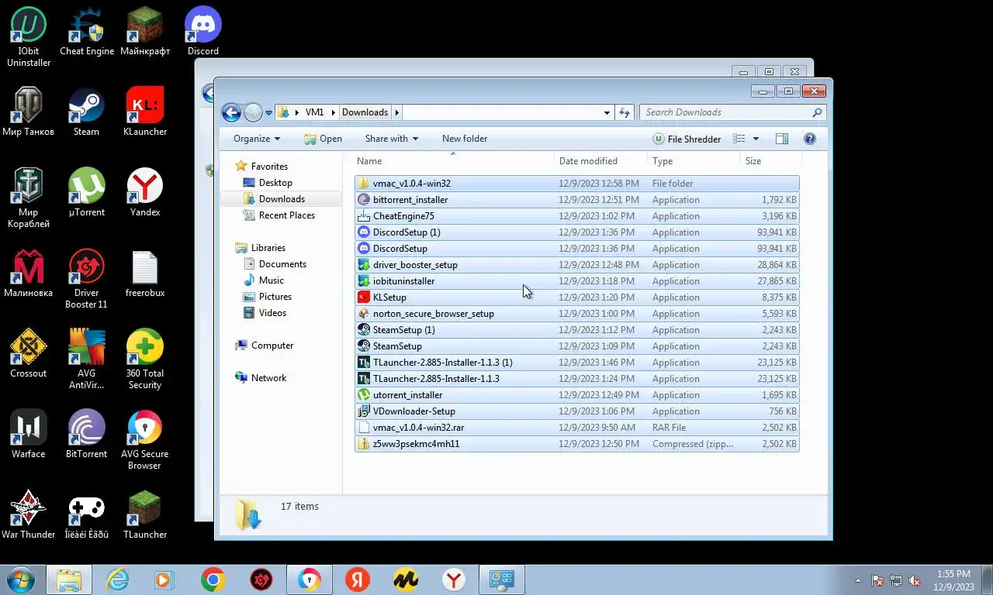The height and width of the screenshot is (595, 993).
Task: Open Recent Places in the navigation pane
Action: tap(286, 215)
